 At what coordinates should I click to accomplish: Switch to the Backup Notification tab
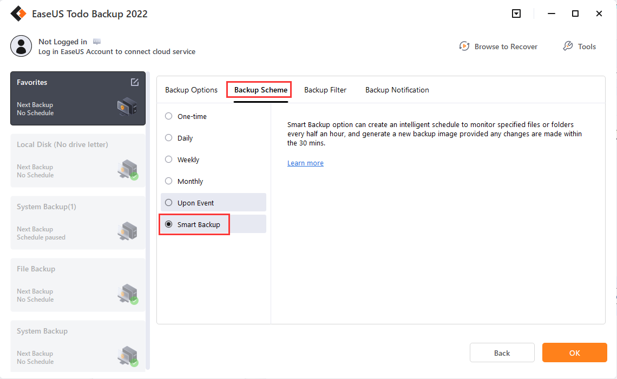pos(397,90)
